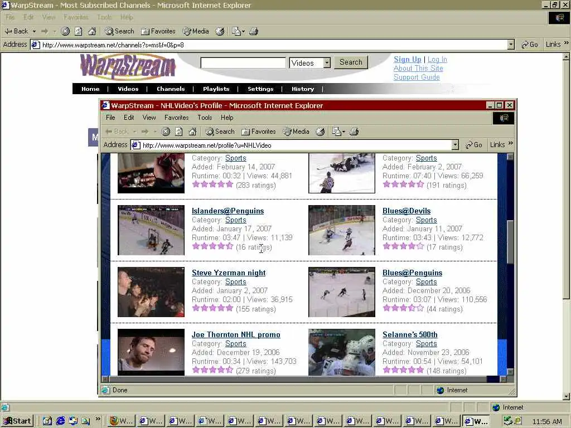Click Home icon in Most Subscribed Channels window toolbar
This screenshot has width=571, height=428.
92,31
